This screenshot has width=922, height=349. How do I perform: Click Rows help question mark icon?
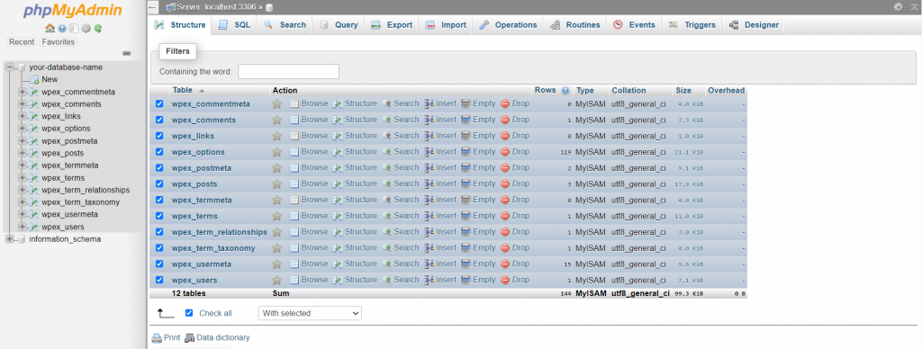pyautogui.click(x=565, y=91)
